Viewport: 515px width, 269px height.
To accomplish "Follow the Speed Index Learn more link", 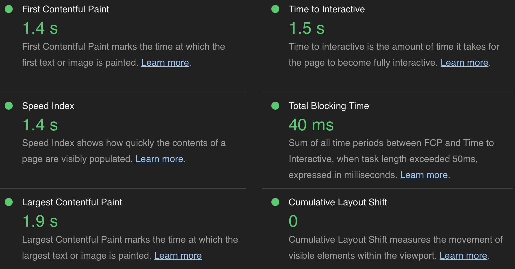I will (x=159, y=159).
